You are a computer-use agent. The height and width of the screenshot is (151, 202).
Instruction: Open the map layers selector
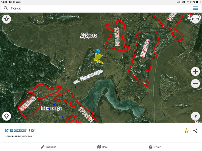point(7,116)
